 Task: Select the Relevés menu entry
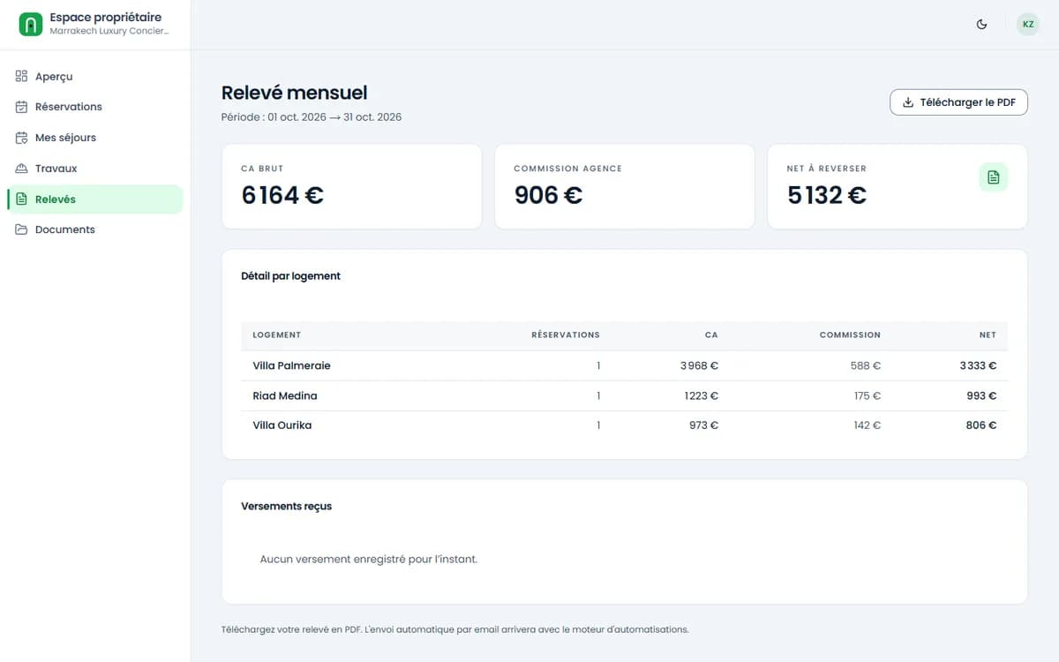coord(94,199)
